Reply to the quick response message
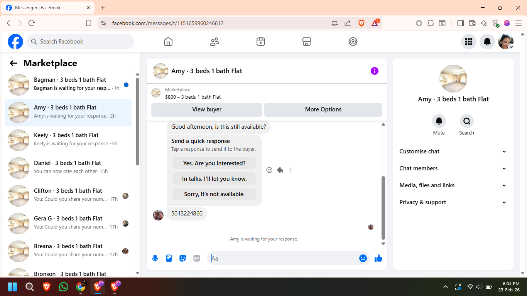Viewport: 527px width, 296px height. 280,170
